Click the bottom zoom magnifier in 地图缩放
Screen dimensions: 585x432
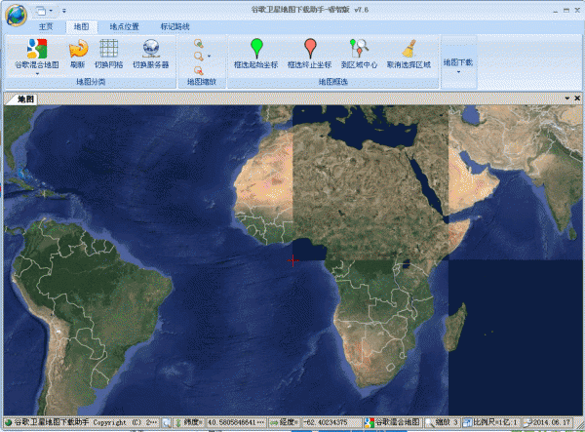199,70
